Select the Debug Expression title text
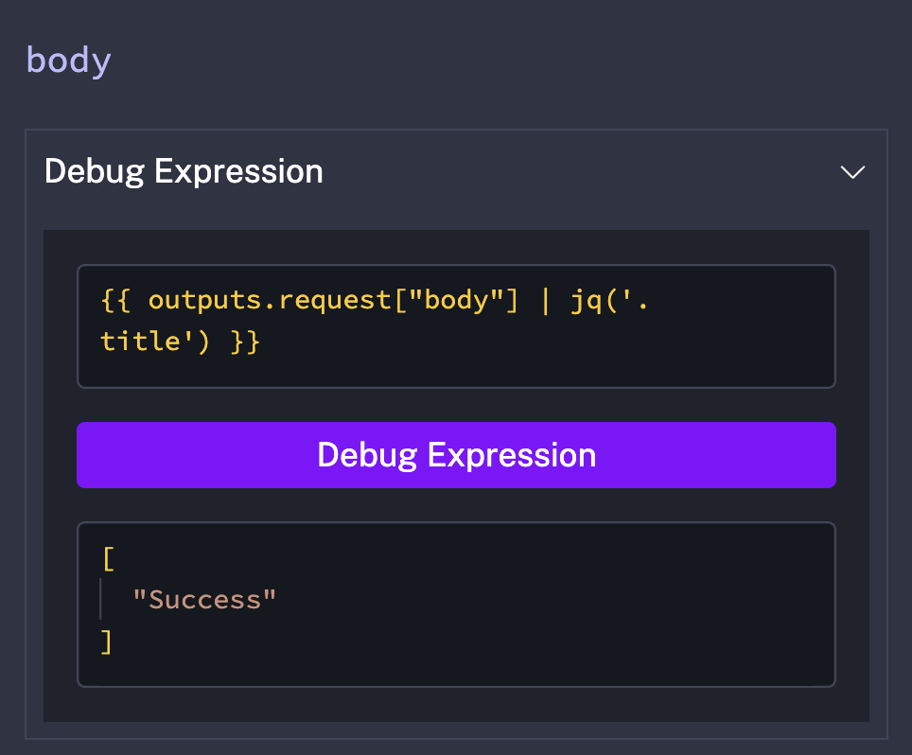 click(x=184, y=171)
